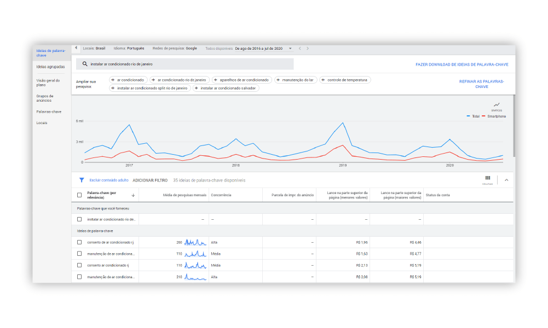
Task: Go to the previous date range
Action: [299, 49]
